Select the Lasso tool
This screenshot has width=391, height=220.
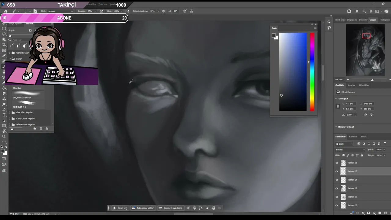[4, 34]
